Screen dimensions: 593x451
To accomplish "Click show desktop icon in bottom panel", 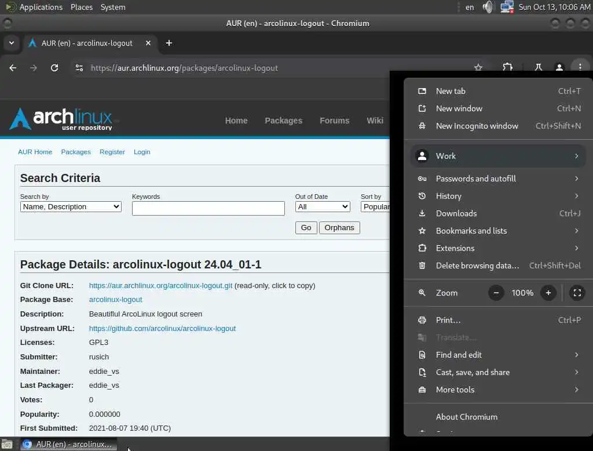I will point(7,444).
